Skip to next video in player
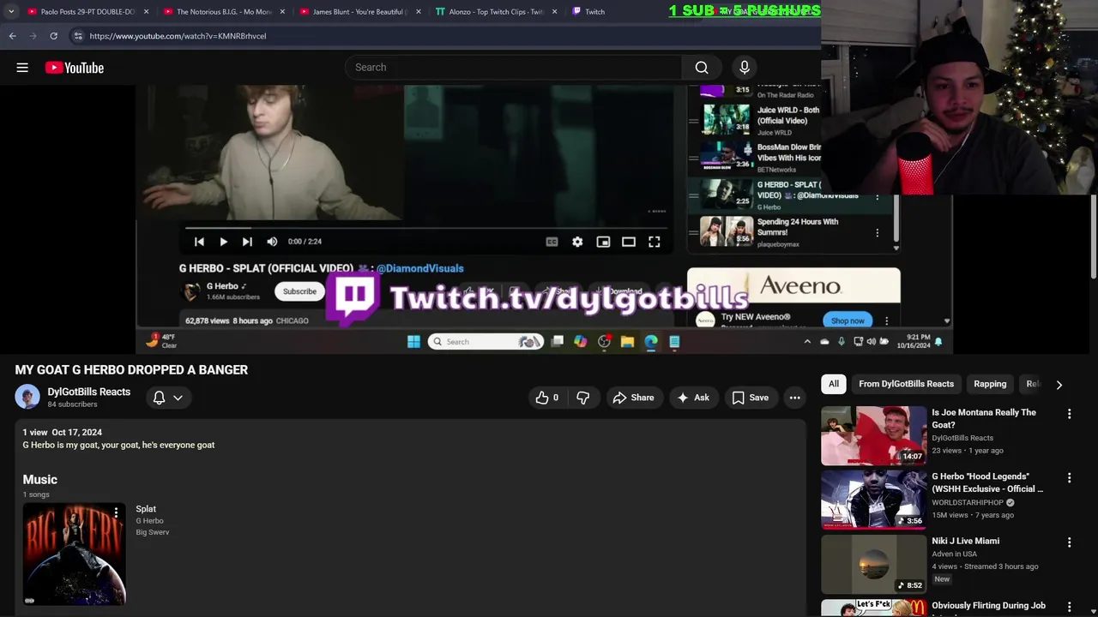1098x617 pixels. tap(247, 242)
